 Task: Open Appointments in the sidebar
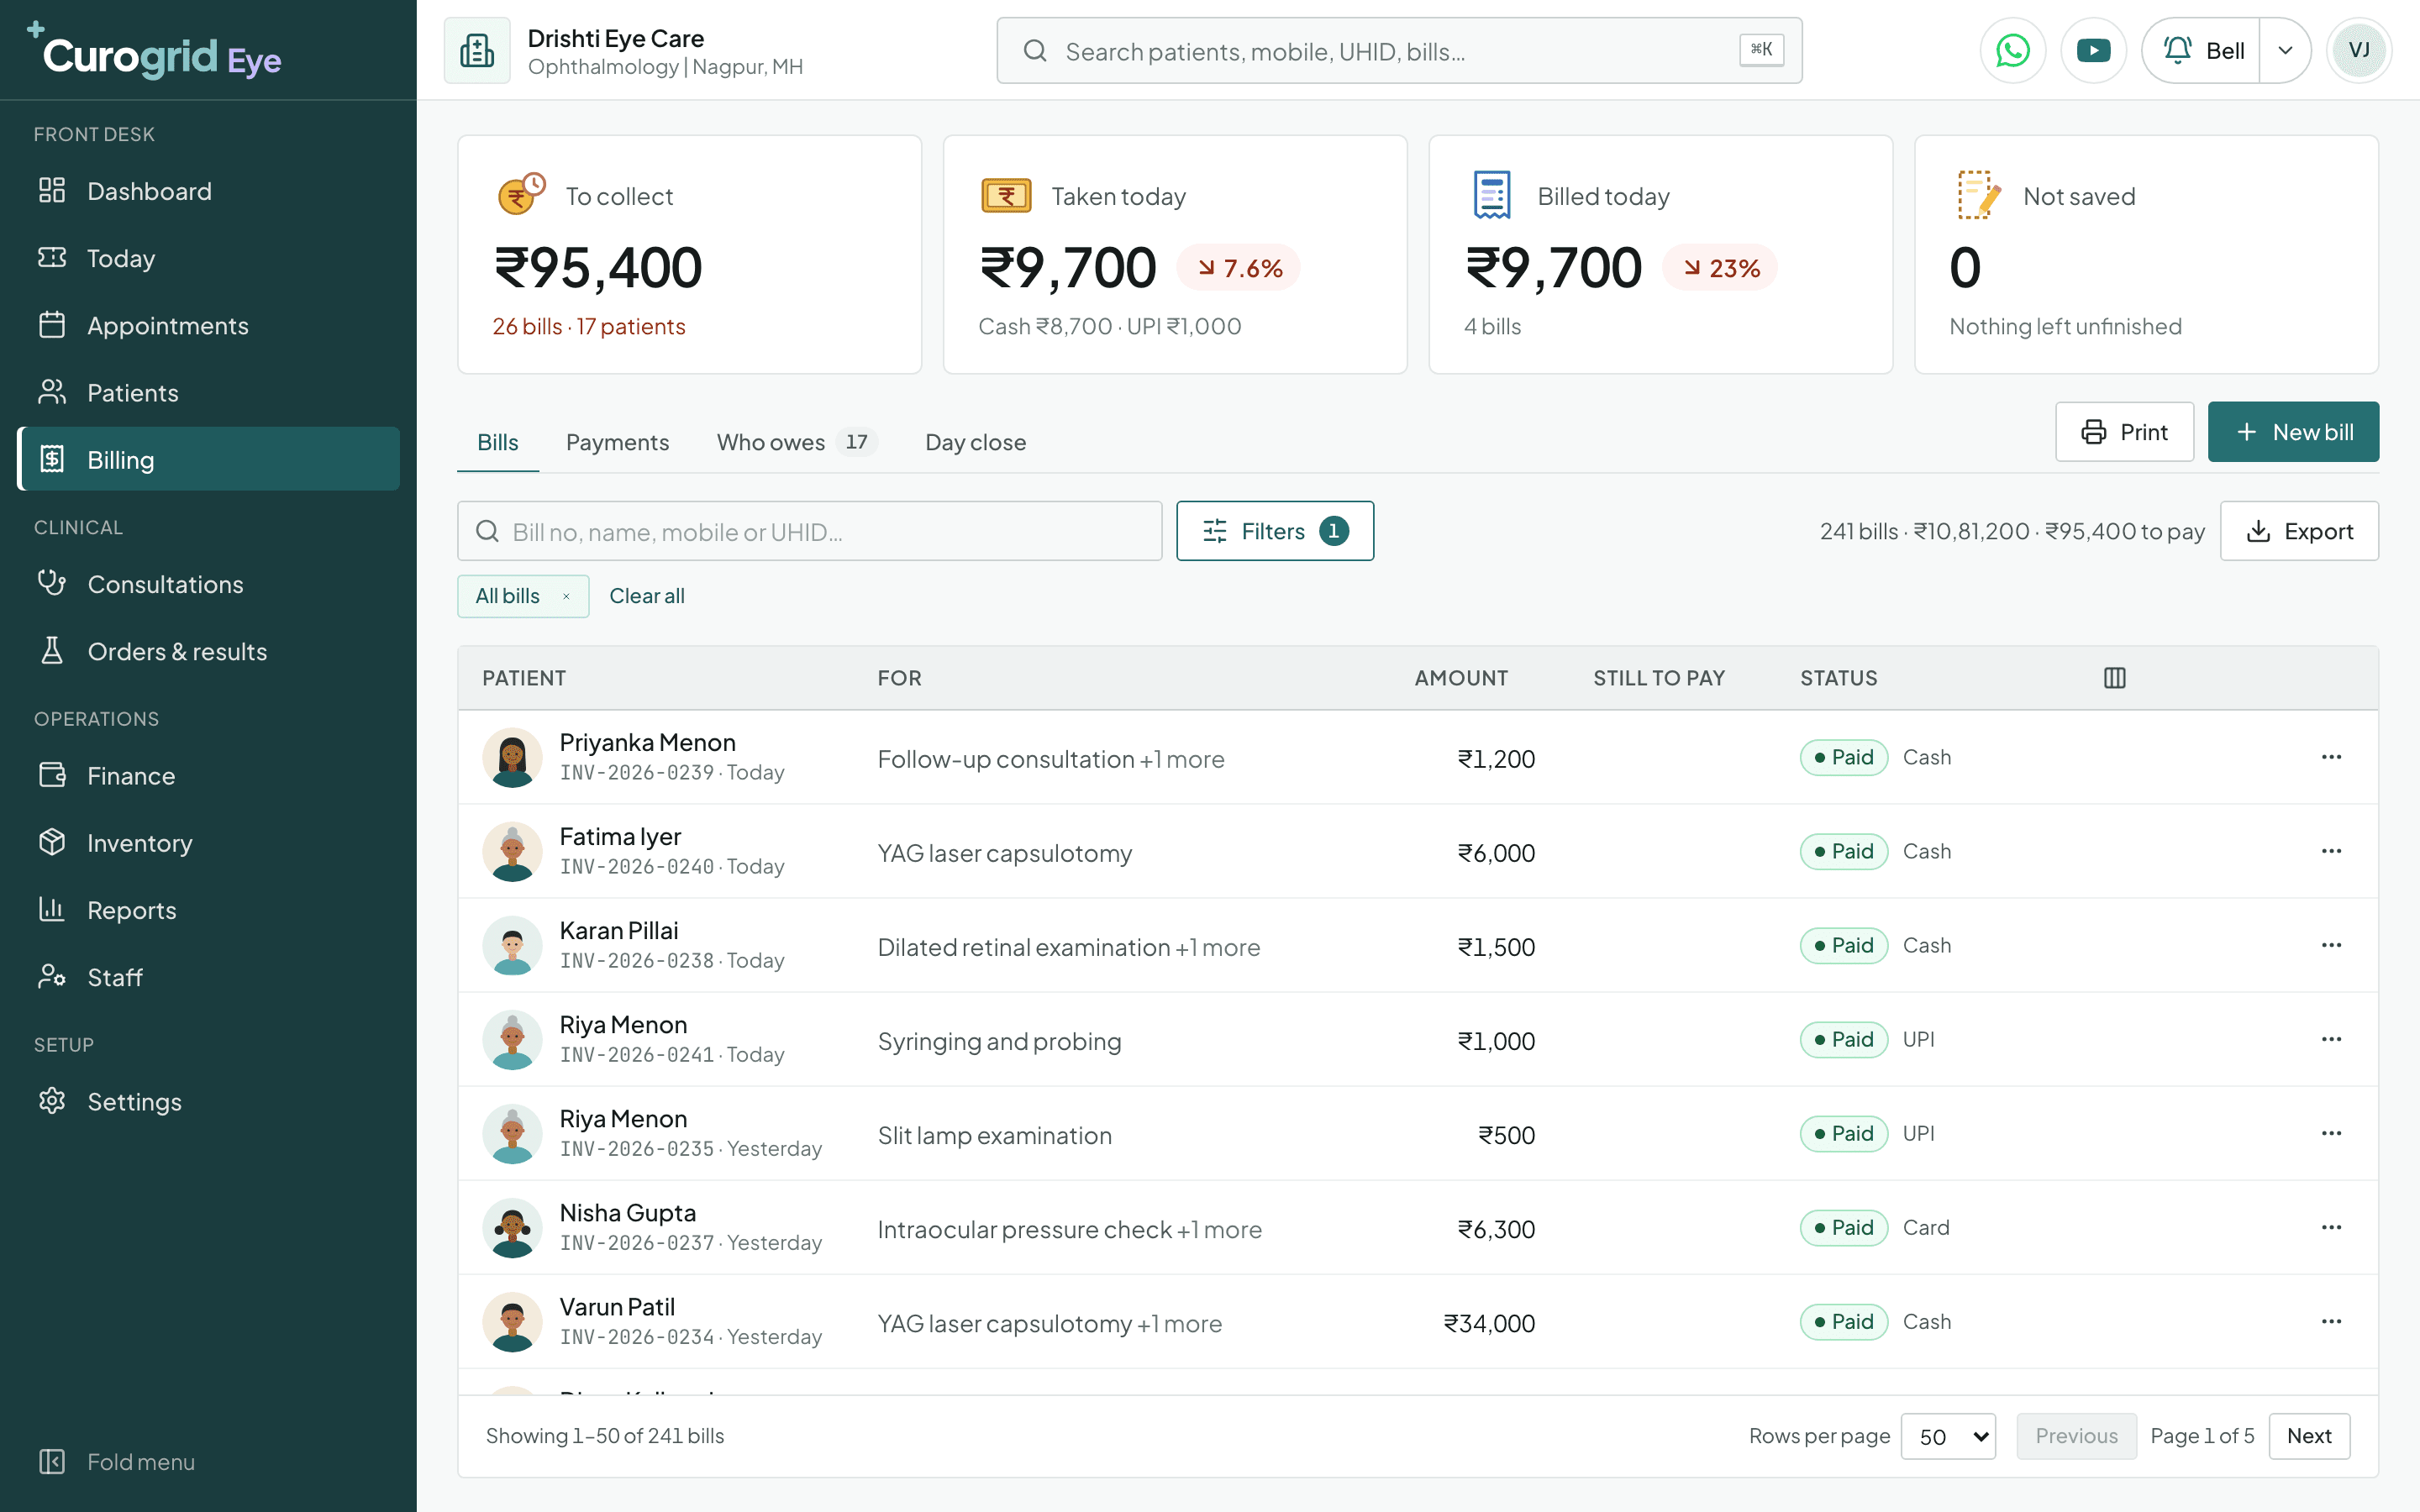[x=208, y=325]
